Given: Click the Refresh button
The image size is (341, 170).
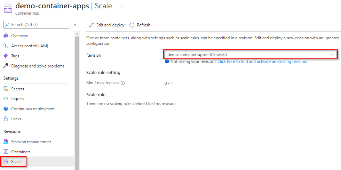Looking at the screenshot, I should click(140, 25).
